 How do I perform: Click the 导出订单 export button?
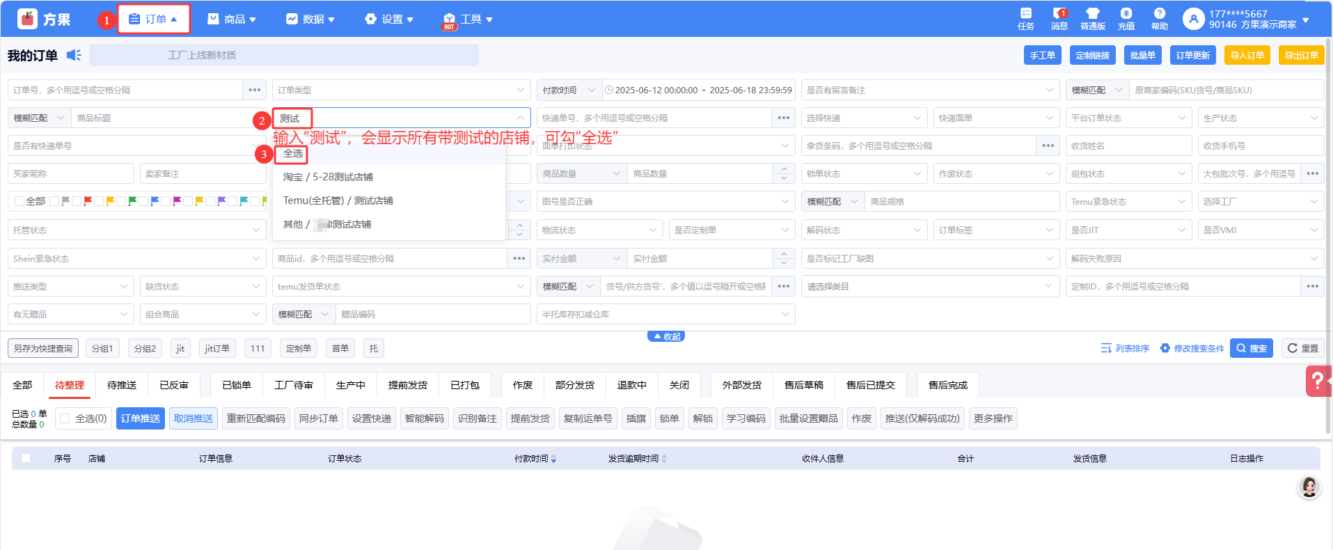pos(1301,55)
